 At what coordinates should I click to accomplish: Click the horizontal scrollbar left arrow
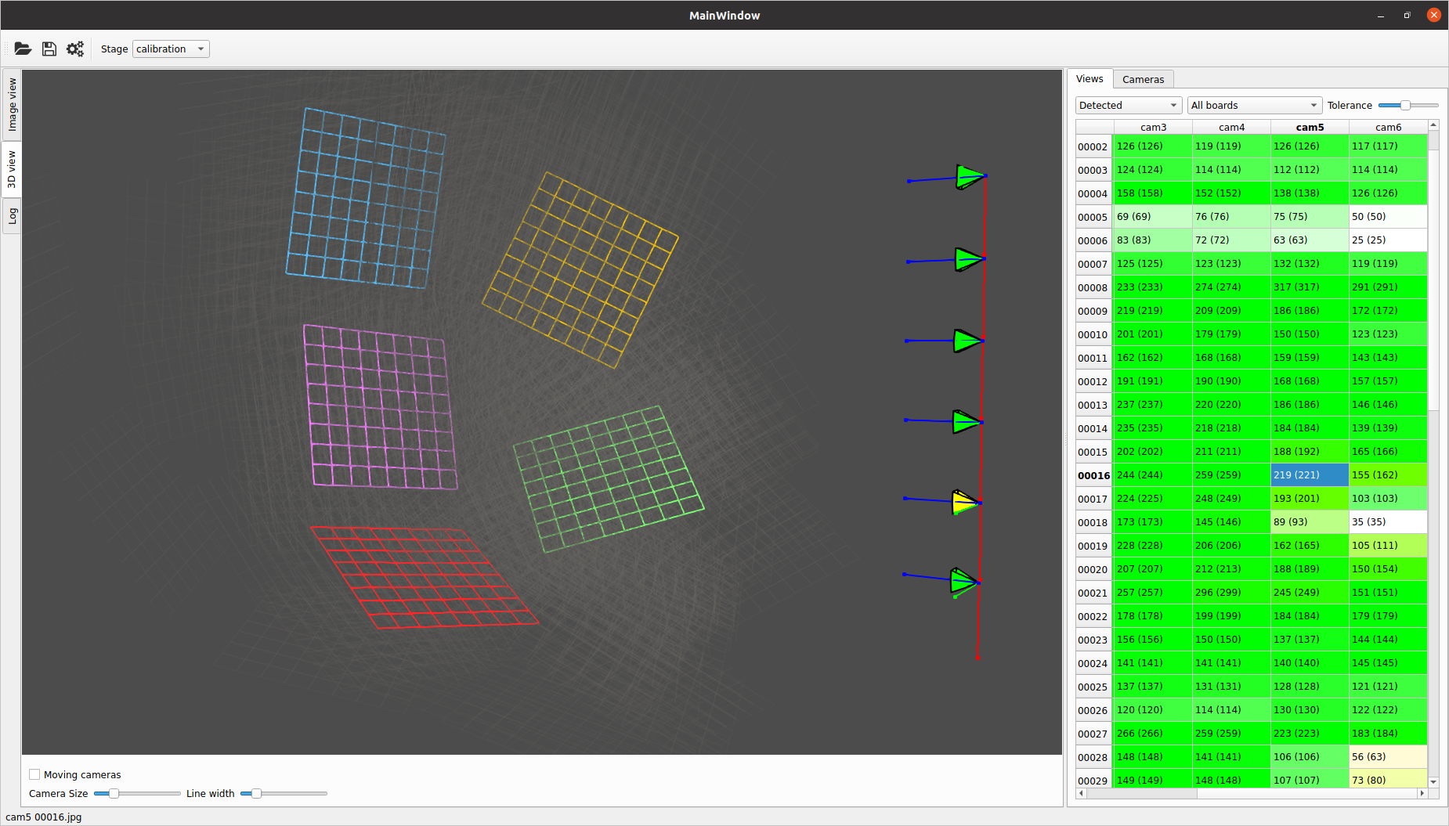coord(1082,793)
